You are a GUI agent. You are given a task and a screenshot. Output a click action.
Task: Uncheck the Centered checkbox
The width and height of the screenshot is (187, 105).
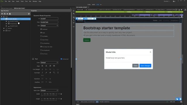(x=41, y=29)
